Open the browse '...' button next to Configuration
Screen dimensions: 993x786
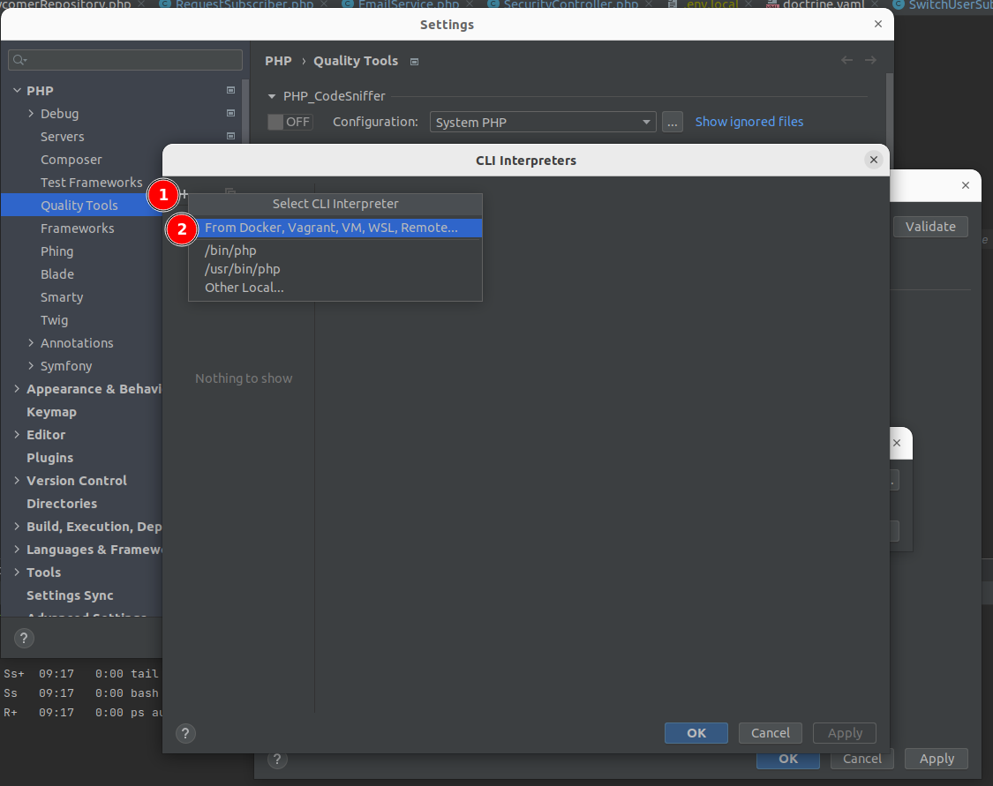click(673, 122)
